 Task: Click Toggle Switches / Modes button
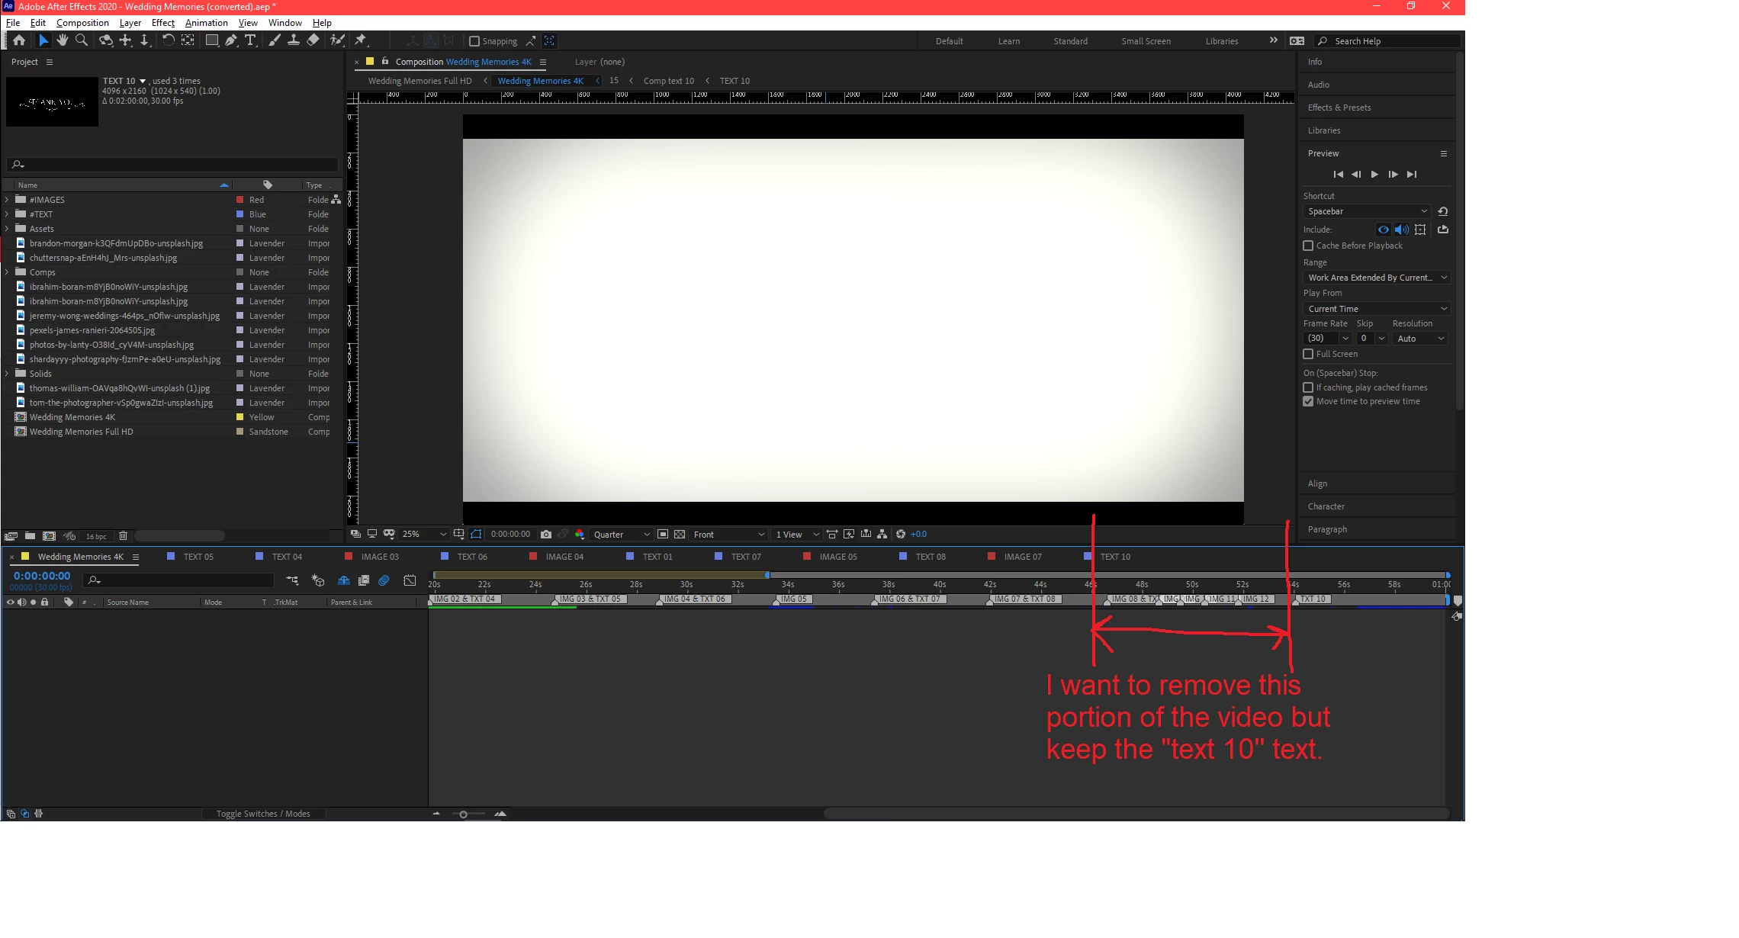pyautogui.click(x=263, y=814)
